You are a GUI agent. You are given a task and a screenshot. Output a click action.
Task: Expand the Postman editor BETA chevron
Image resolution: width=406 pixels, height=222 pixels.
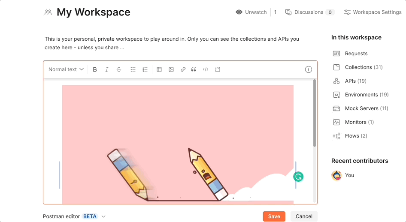(x=103, y=216)
